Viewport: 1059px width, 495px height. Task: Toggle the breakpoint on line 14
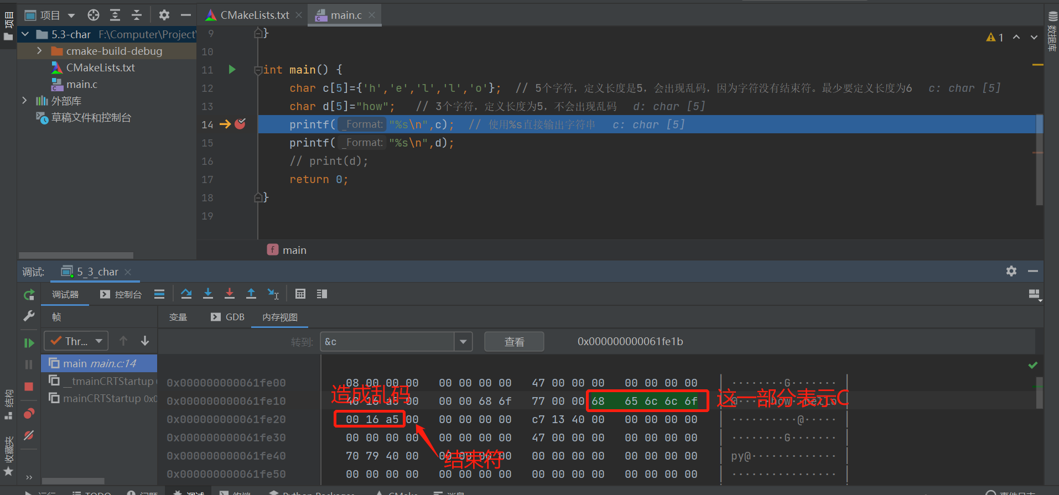pyautogui.click(x=240, y=124)
